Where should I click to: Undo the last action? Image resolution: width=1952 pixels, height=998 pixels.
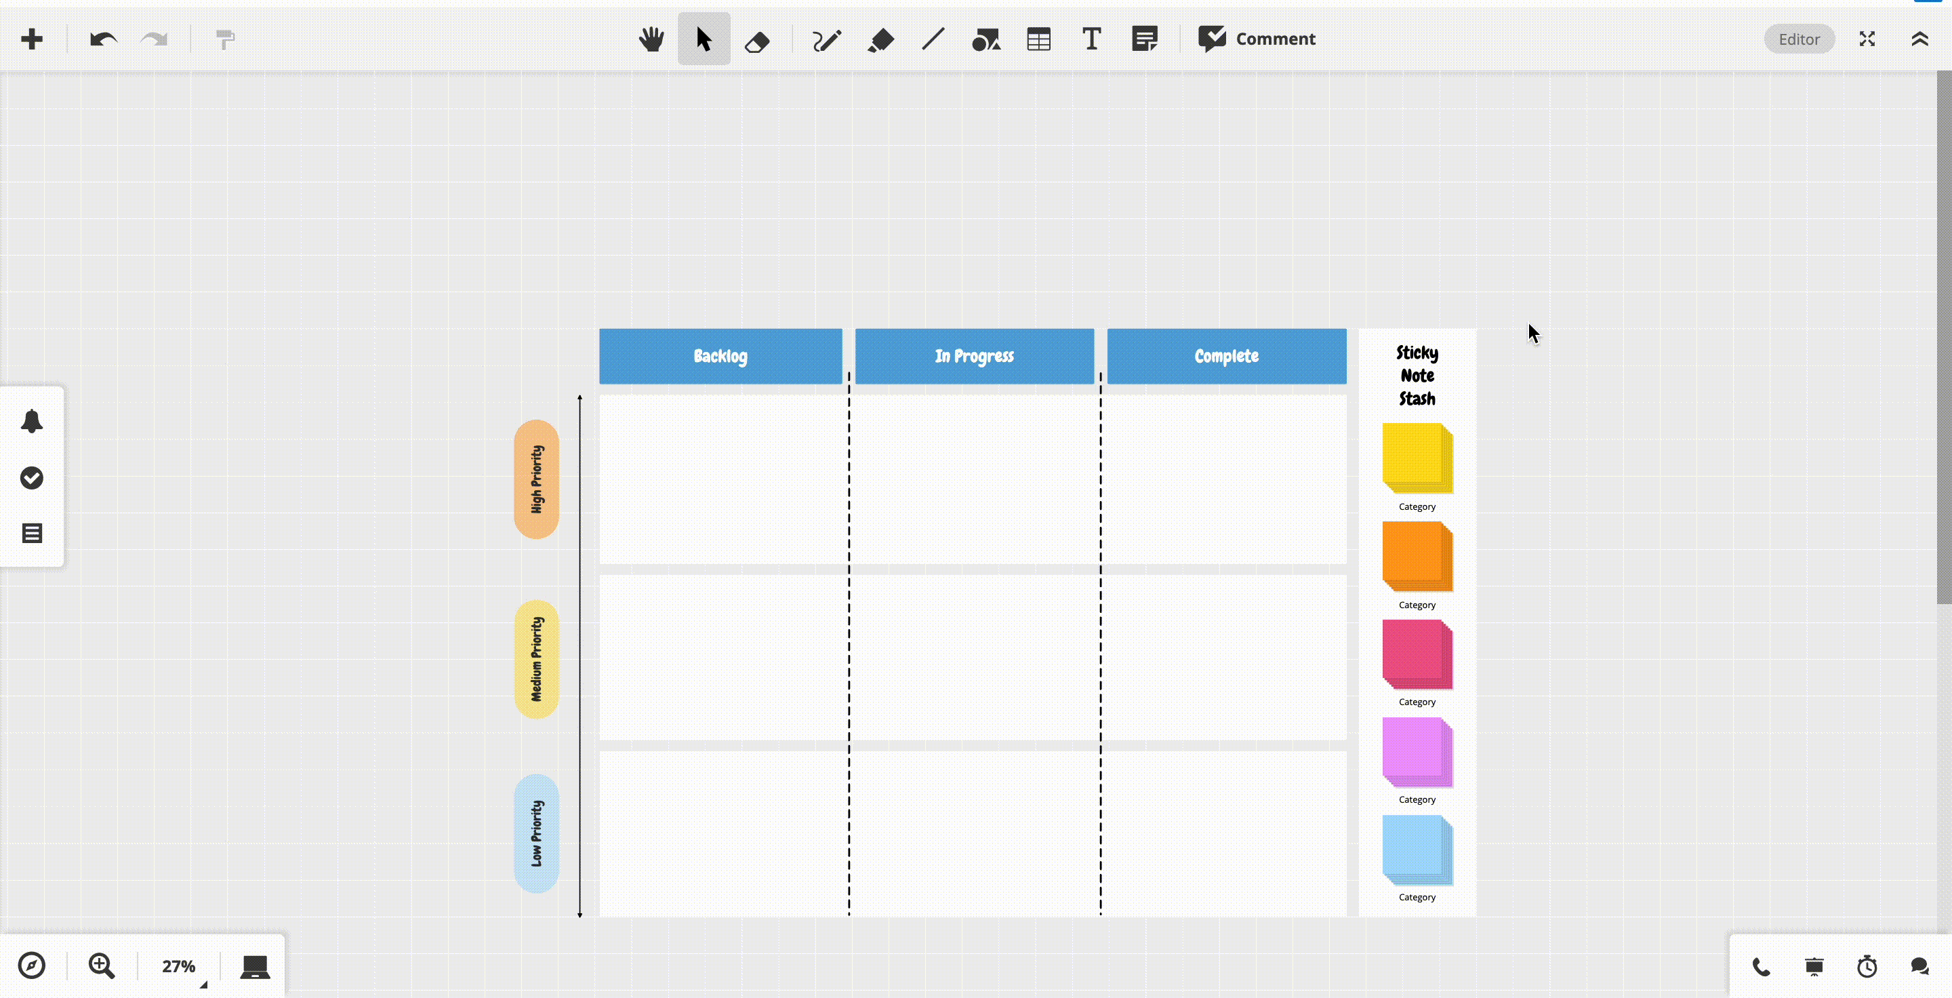(x=103, y=39)
